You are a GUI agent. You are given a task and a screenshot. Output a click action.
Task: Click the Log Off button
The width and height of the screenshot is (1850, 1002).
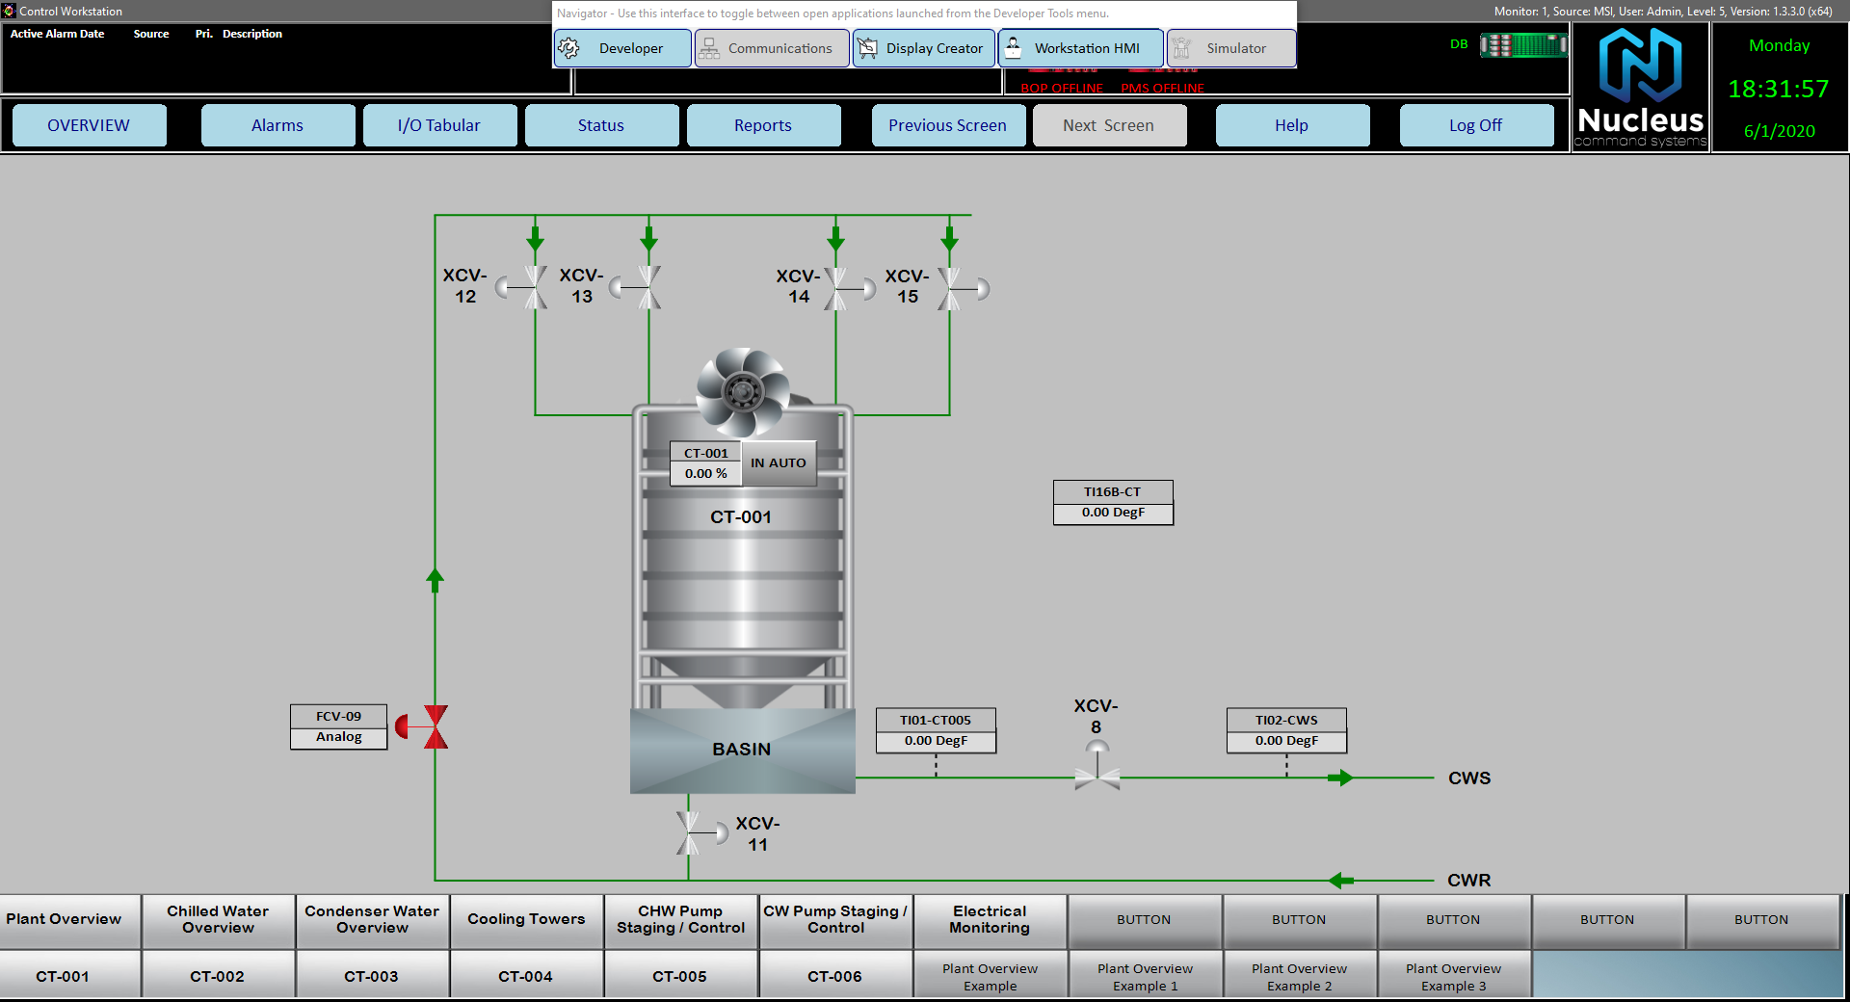pos(1476,124)
